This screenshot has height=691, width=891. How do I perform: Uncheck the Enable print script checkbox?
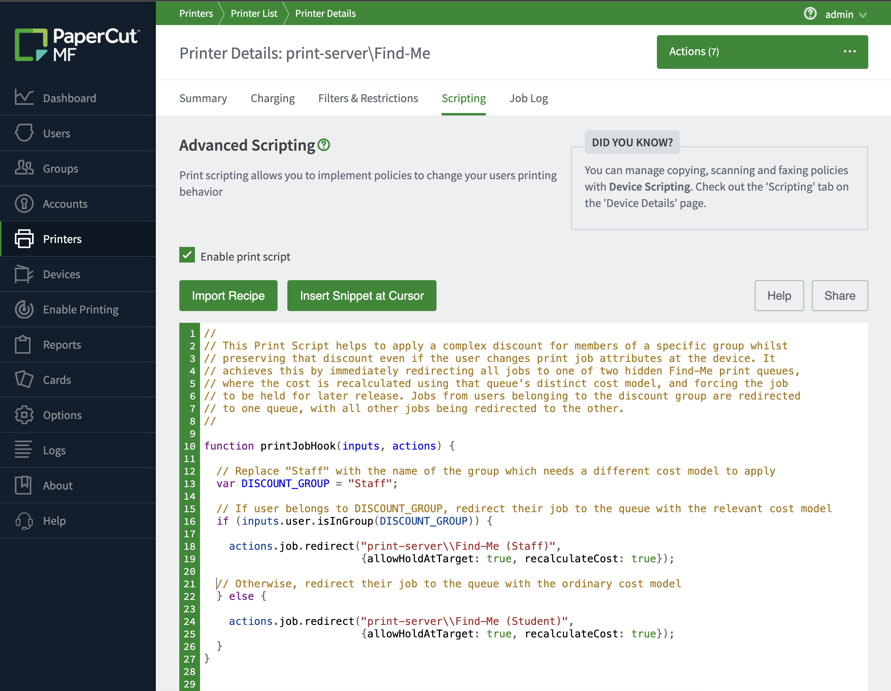(187, 255)
